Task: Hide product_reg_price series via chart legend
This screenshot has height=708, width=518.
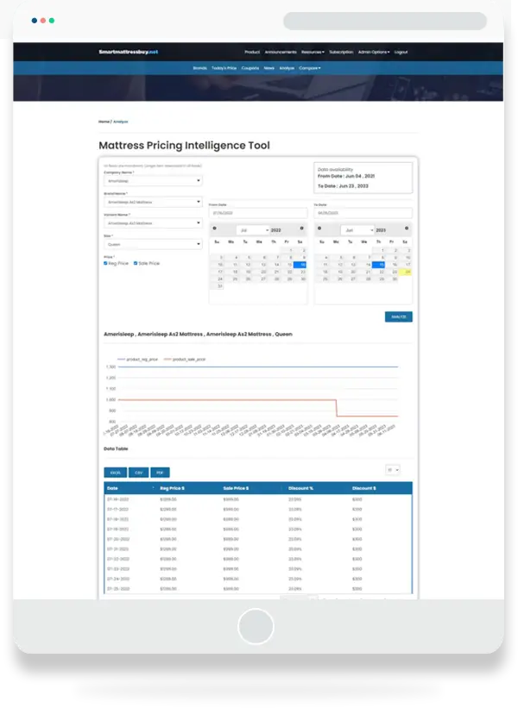Action: pyautogui.click(x=137, y=360)
